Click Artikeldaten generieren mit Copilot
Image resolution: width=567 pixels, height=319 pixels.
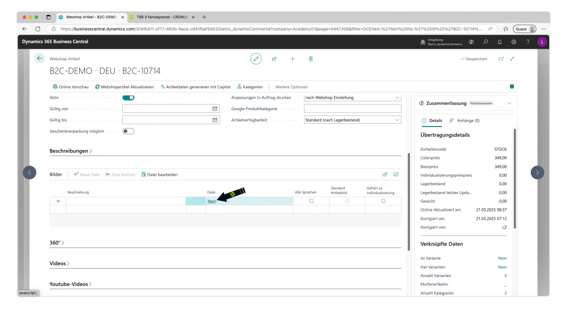196,87
